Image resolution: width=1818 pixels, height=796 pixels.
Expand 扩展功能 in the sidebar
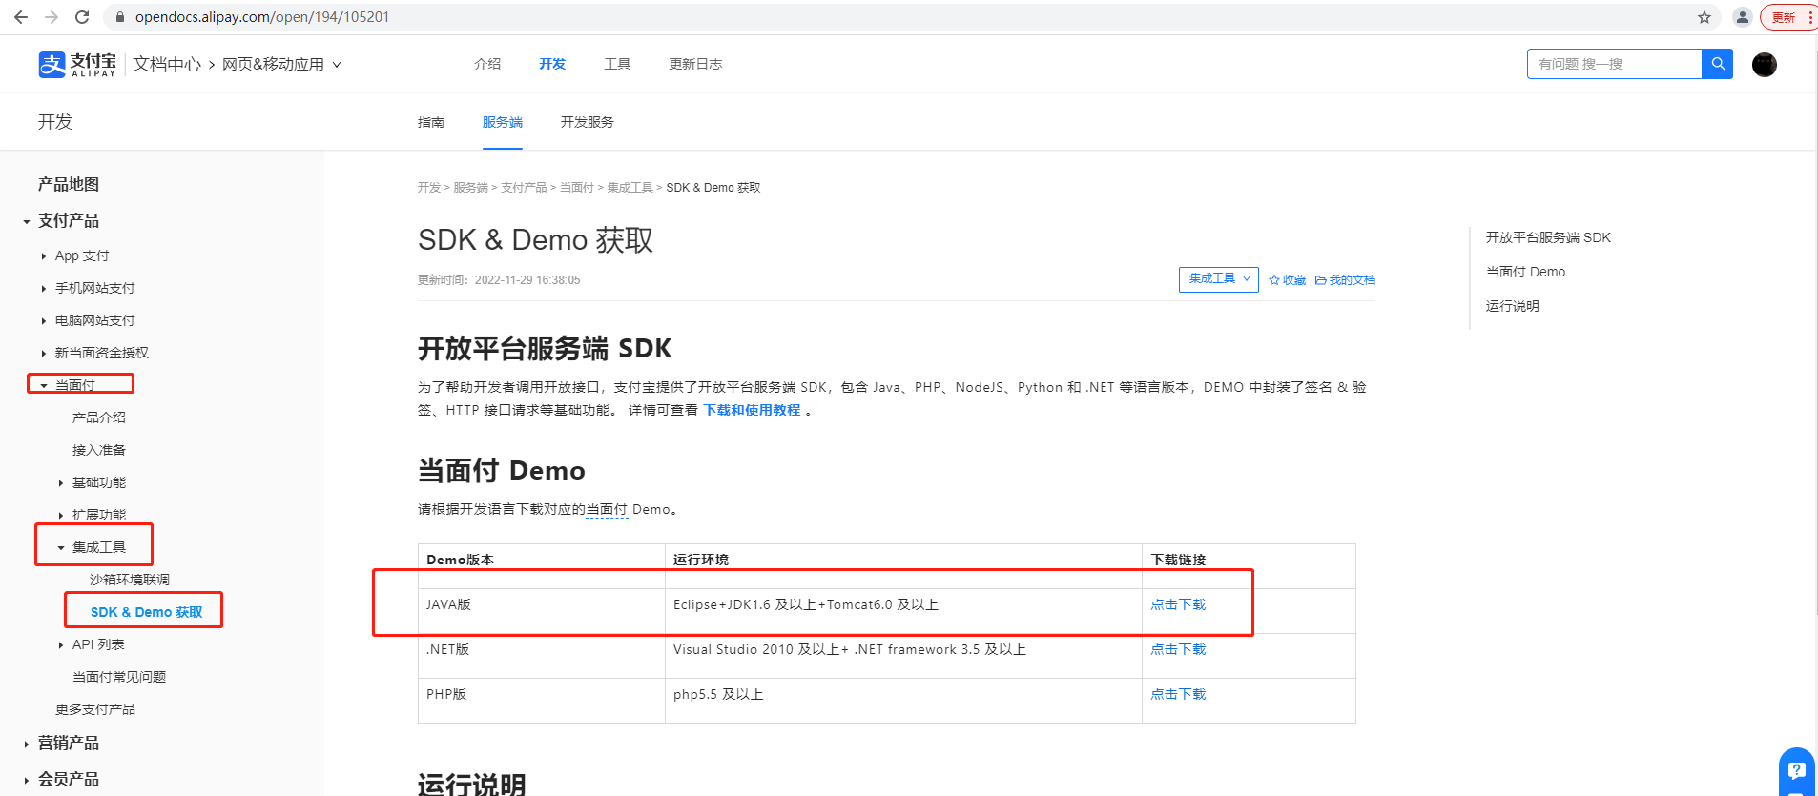point(61,516)
